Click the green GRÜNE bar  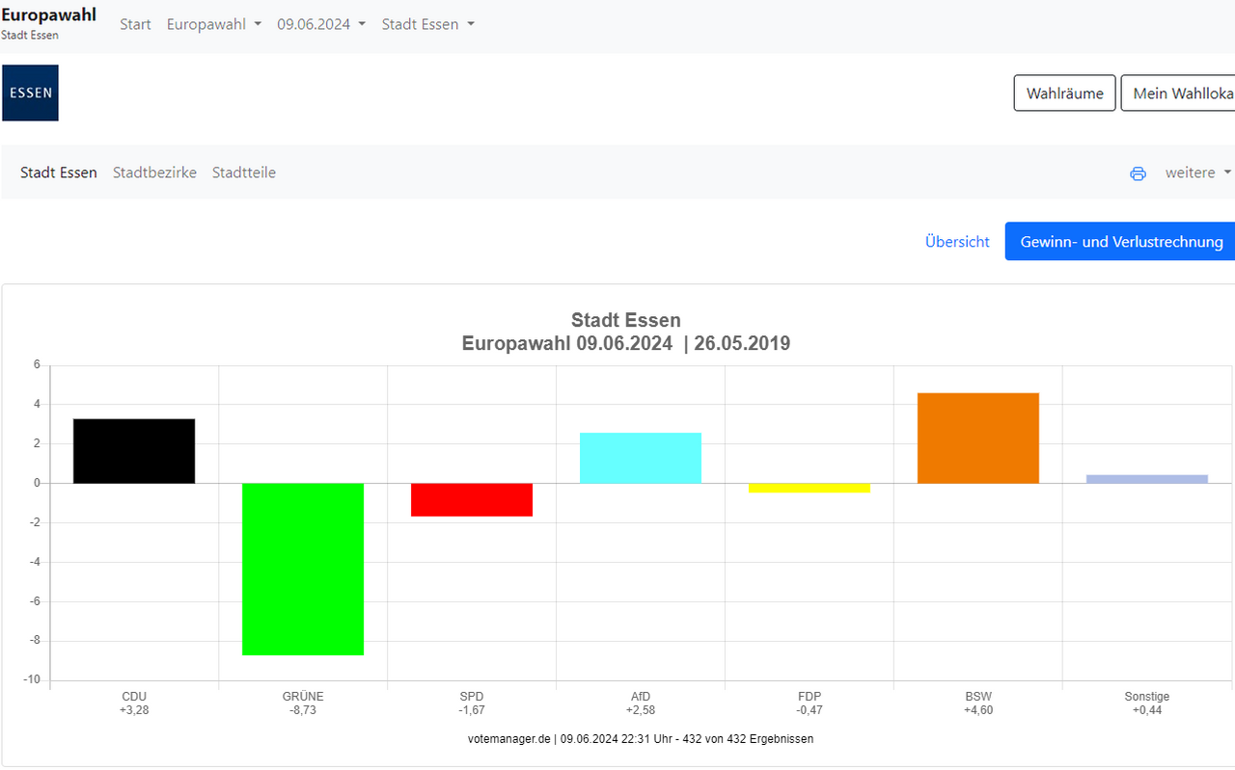point(303,569)
